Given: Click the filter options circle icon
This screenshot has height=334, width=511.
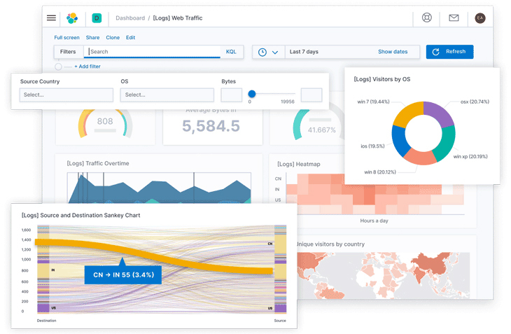Looking at the screenshot, I should click(58, 67).
